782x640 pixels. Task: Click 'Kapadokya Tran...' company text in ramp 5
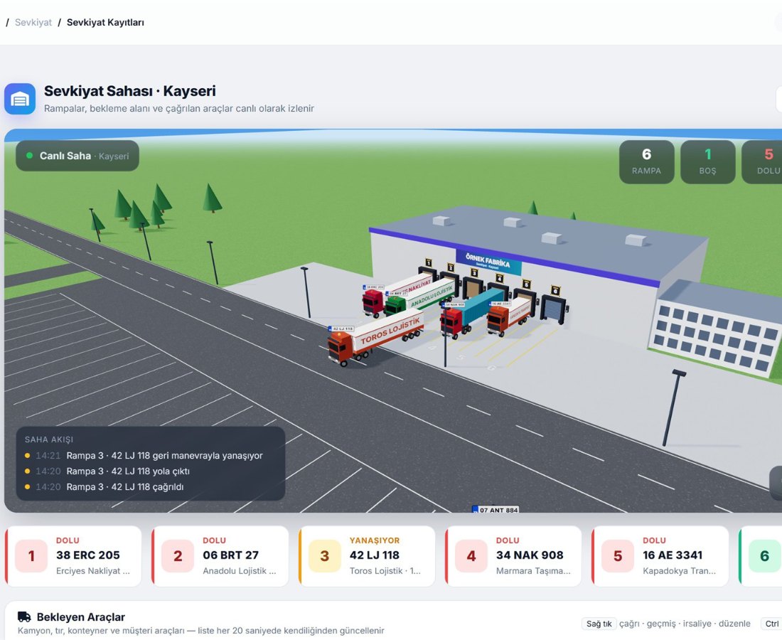[679, 570]
